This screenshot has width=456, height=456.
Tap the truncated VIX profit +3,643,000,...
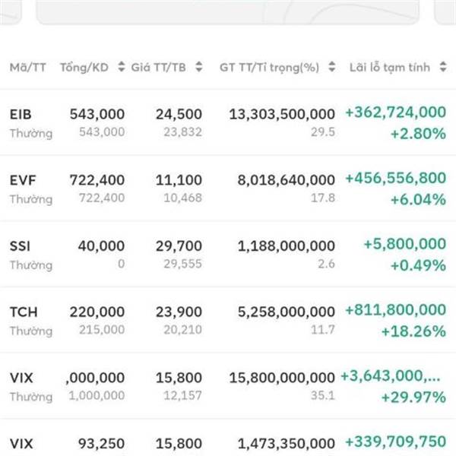tap(391, 376)
